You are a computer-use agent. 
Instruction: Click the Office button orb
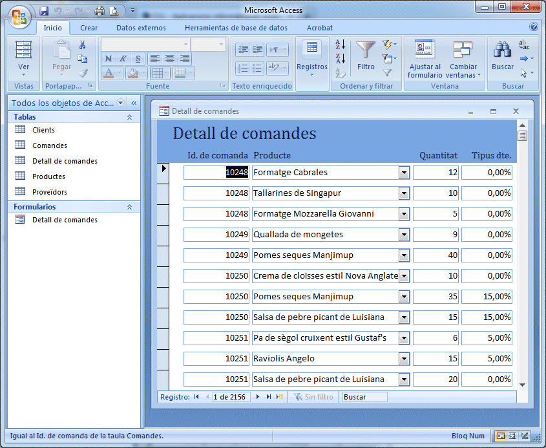pos(19,16)
